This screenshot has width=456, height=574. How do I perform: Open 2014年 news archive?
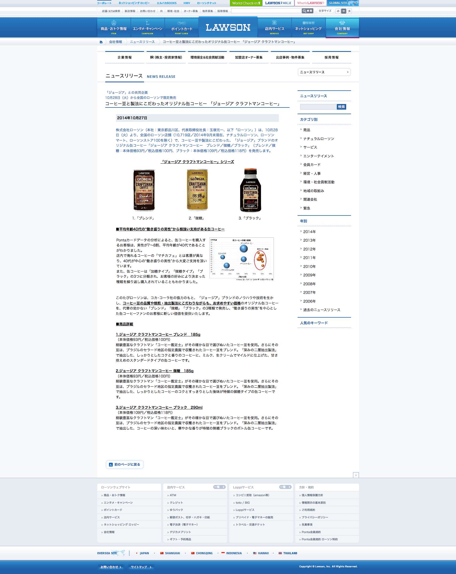point(309,232)
